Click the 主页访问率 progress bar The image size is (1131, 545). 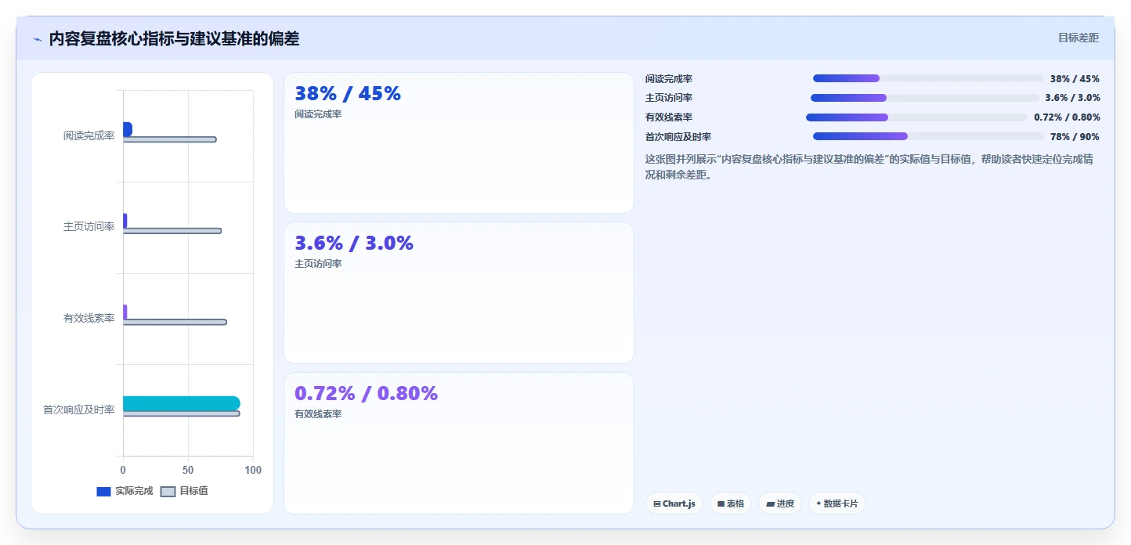tap(924, 98)
